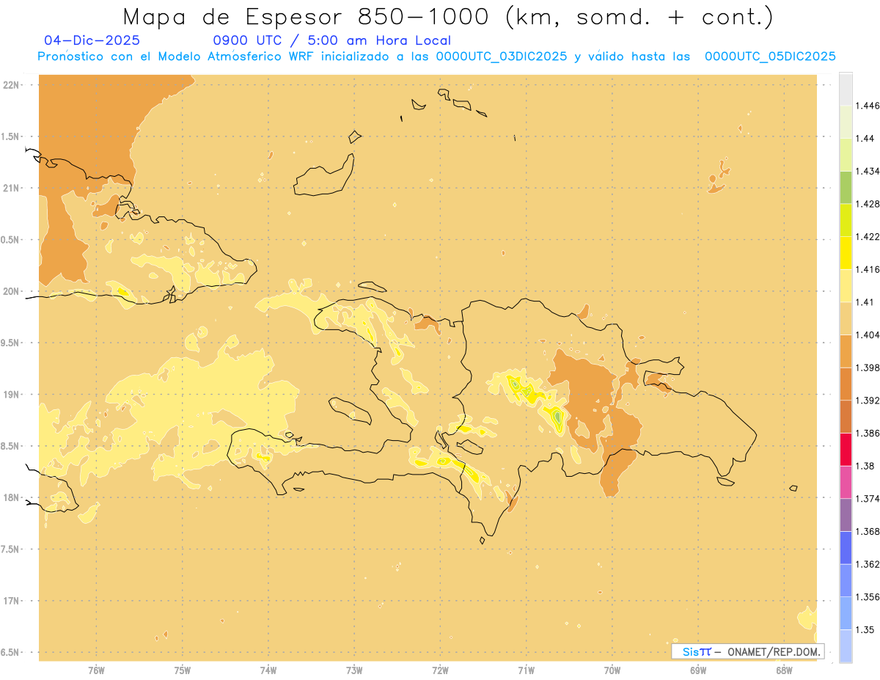Click the legend value '1.41'
This screenshot has height=680, width=880.
(x=865, y=302)
